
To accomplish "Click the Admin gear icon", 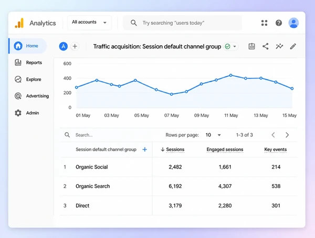I will tap(18, 113).
